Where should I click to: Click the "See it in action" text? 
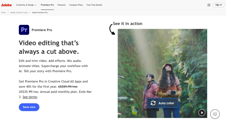(128, 23)
